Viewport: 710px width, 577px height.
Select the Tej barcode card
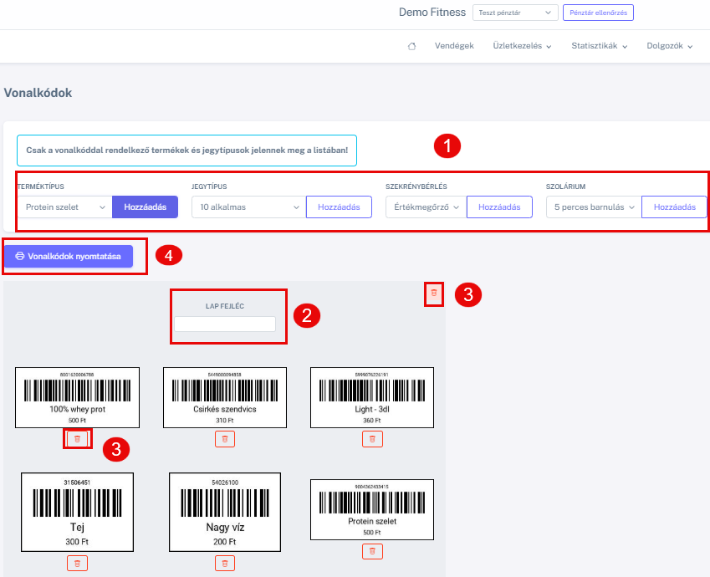point(78,513)
